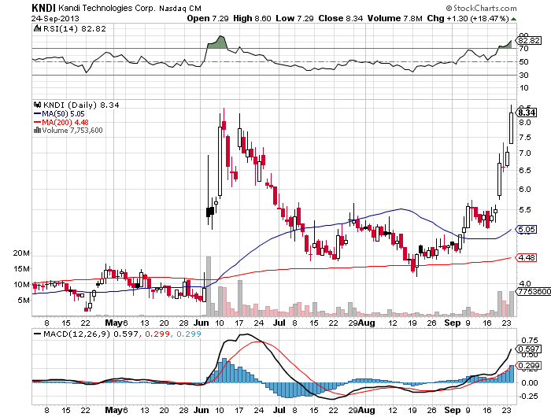Click the 0.299 MACD signal tag on the axis
This screenshot has width=551, height=417.
(529, 365)
